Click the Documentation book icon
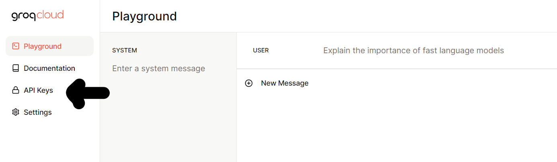 16,68
